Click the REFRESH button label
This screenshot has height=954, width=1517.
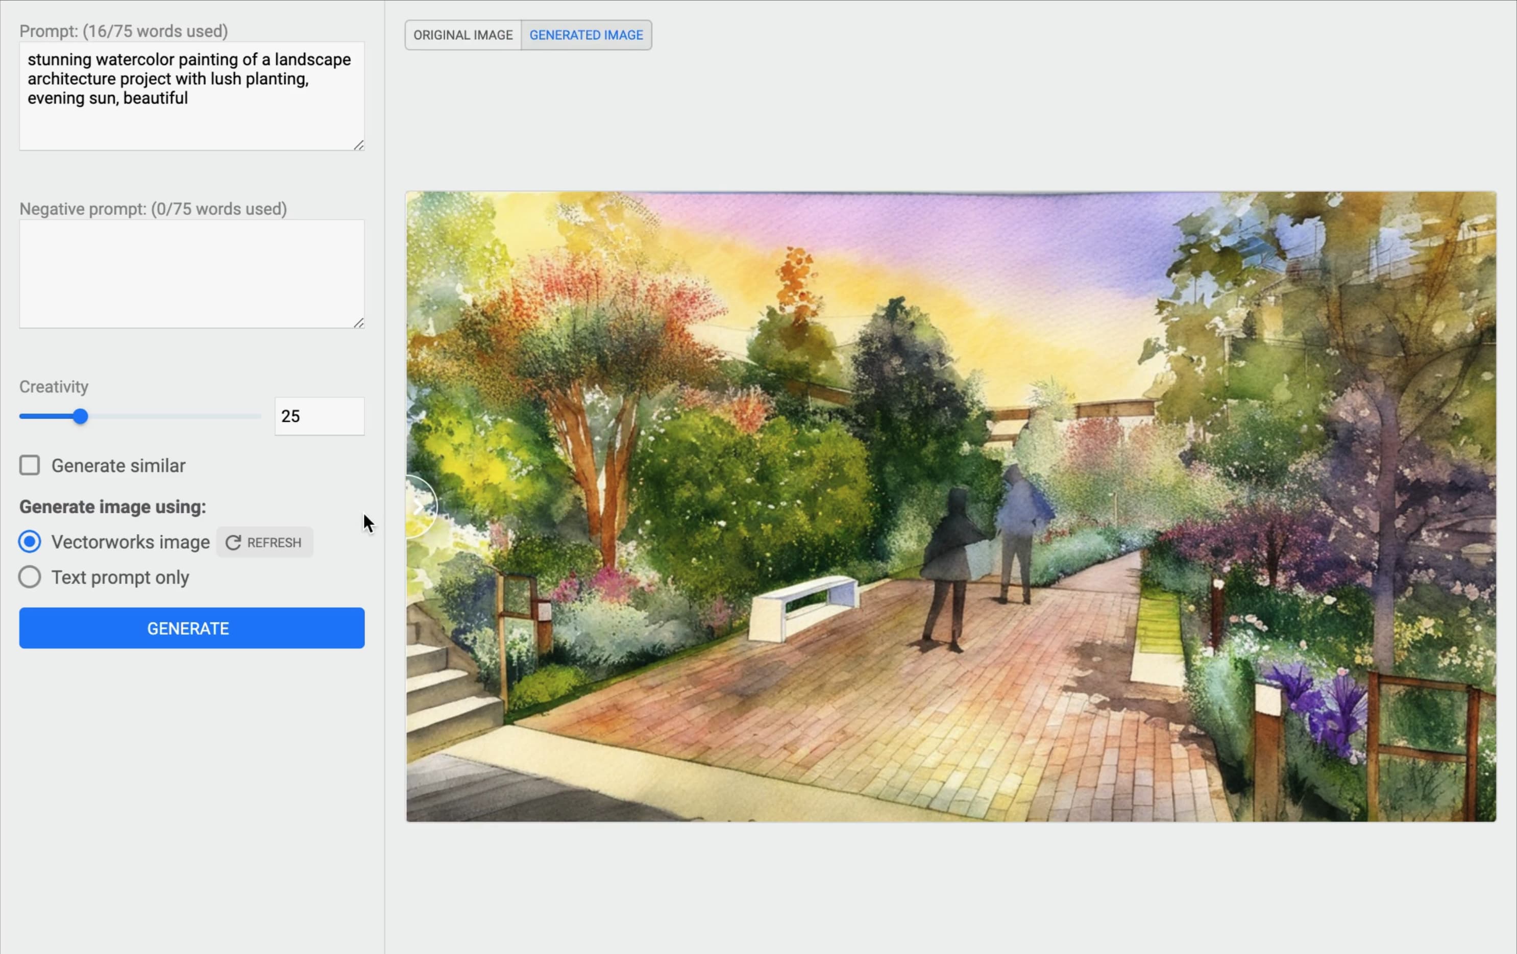(x=274, y=542)
